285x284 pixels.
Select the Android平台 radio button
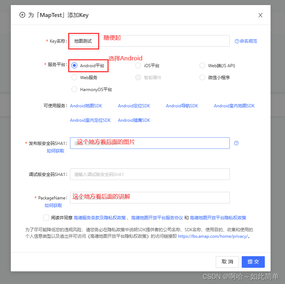tap(74, 65)
